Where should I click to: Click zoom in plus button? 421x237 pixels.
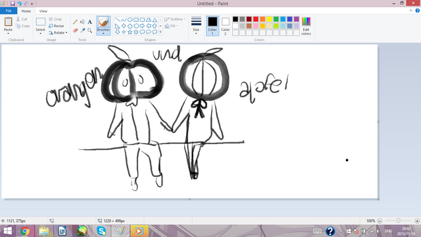pos(417,221)
